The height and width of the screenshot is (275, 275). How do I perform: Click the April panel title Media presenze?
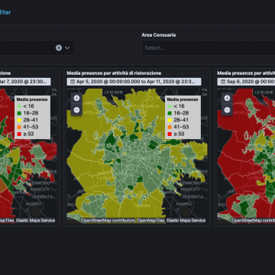point(114,73)
